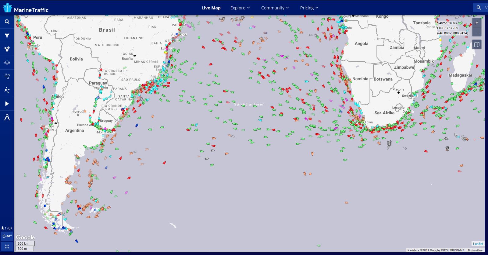Click the Argentina country label

(x=74, y=130)
